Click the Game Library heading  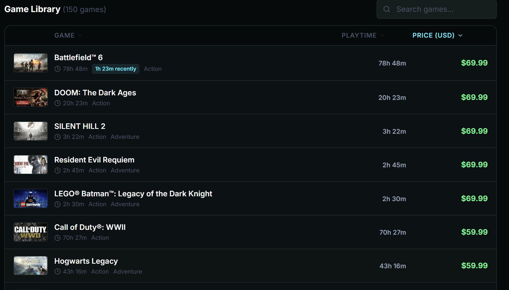click(x=32, y=9)
